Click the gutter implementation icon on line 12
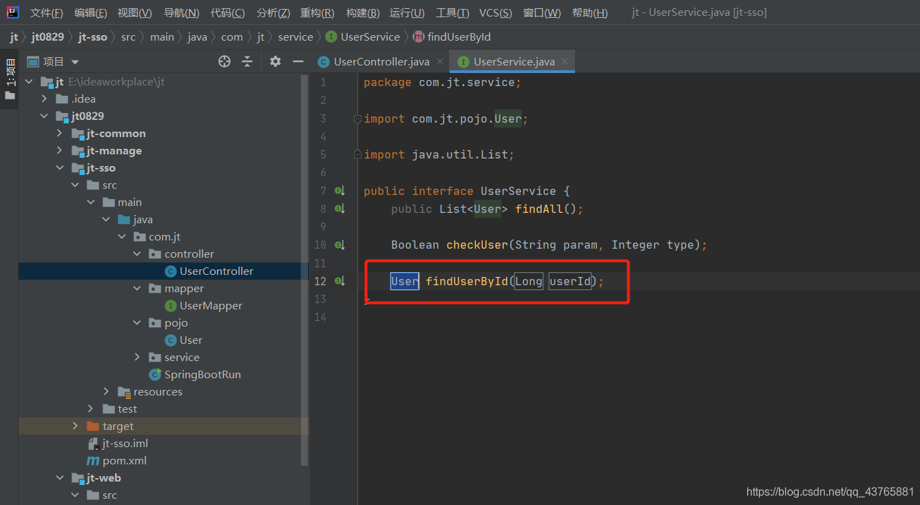 [339, 281]
